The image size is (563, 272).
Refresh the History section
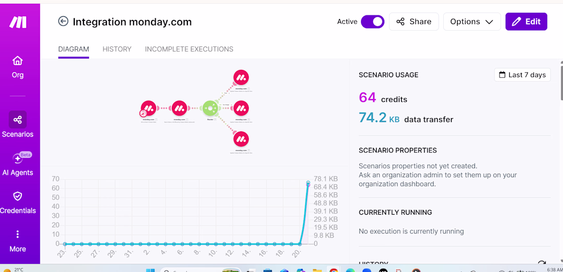[x=542, y=263]
